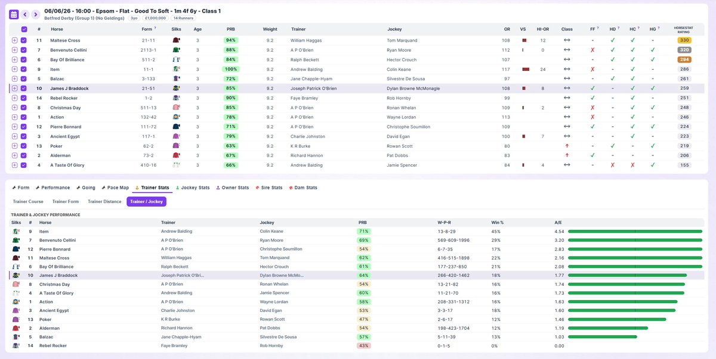
Task: Expand the Alderman row details
Action: click(x=14, y=155)
